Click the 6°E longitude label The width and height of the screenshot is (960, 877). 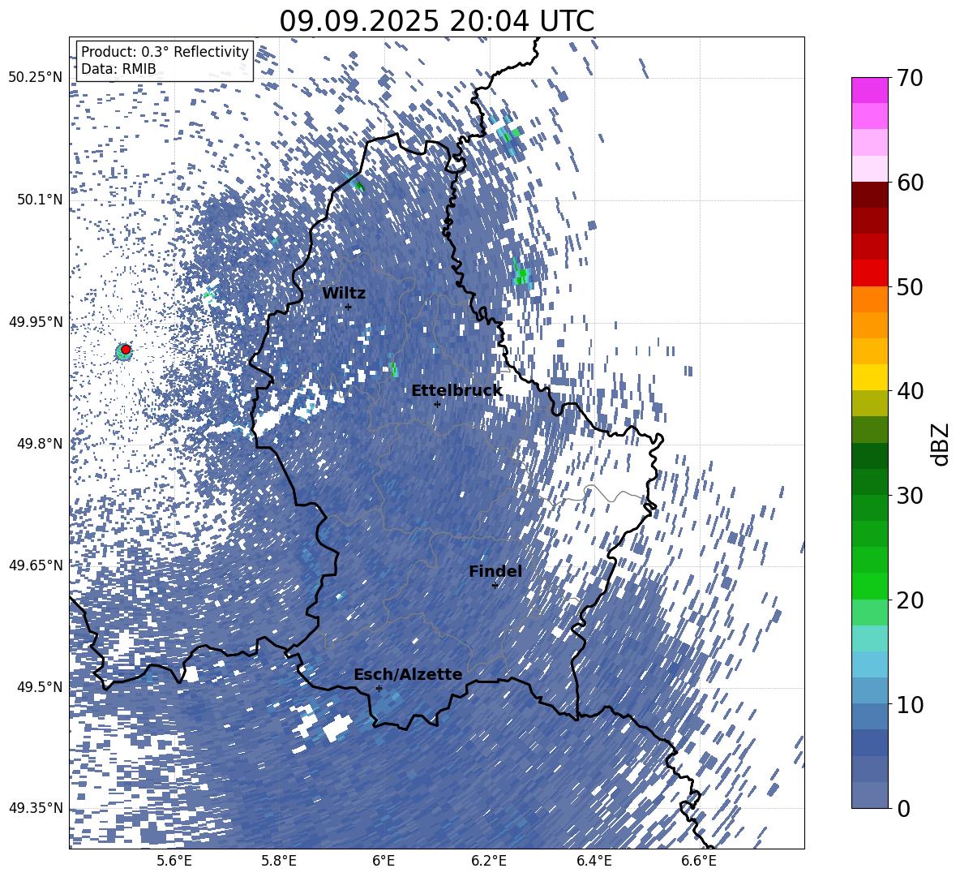pyautogui.click(x=384, y=861)
